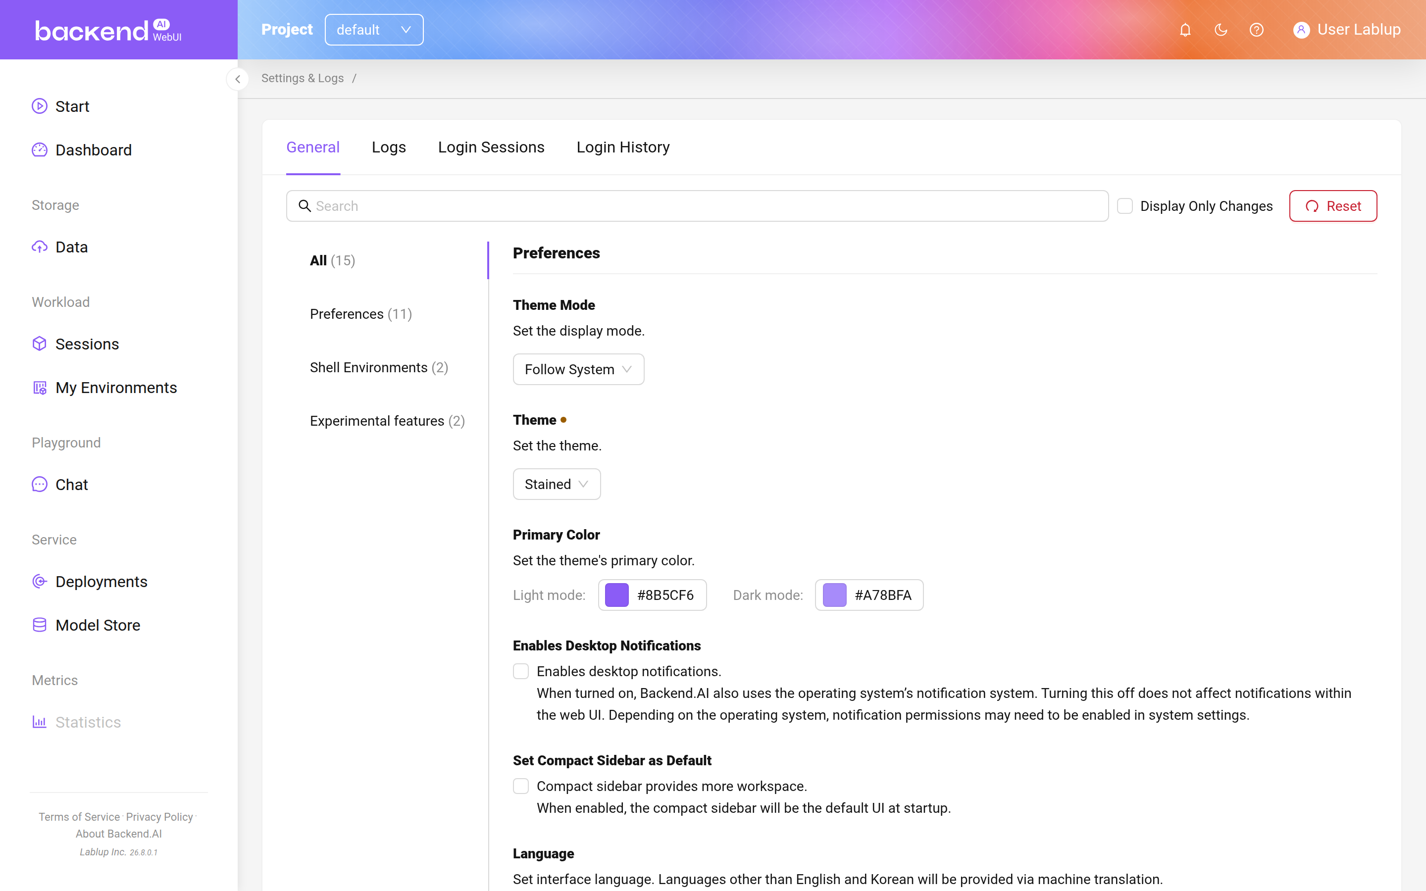
Task: Open the help question mark icon
Action: click(x=1256, y=30)
